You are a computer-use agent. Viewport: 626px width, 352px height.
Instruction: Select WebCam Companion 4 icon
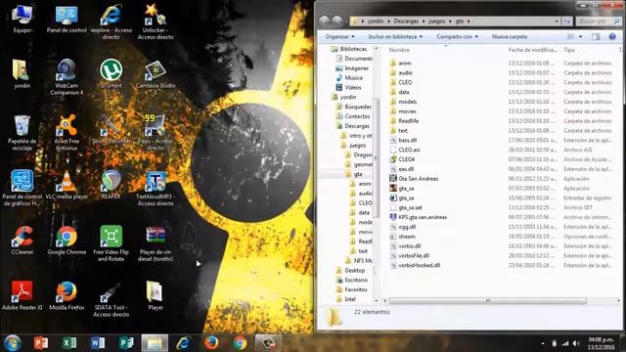pyautogui.click(x=67, y=77)
